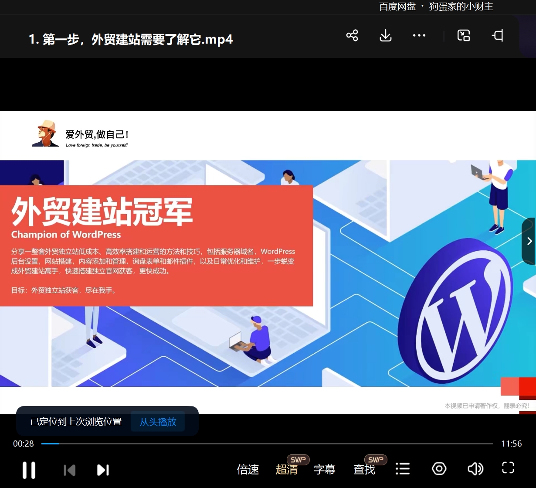This screenshot has height=488, width=536.
Task: Pause the video playback
Action: pos(29,470)
